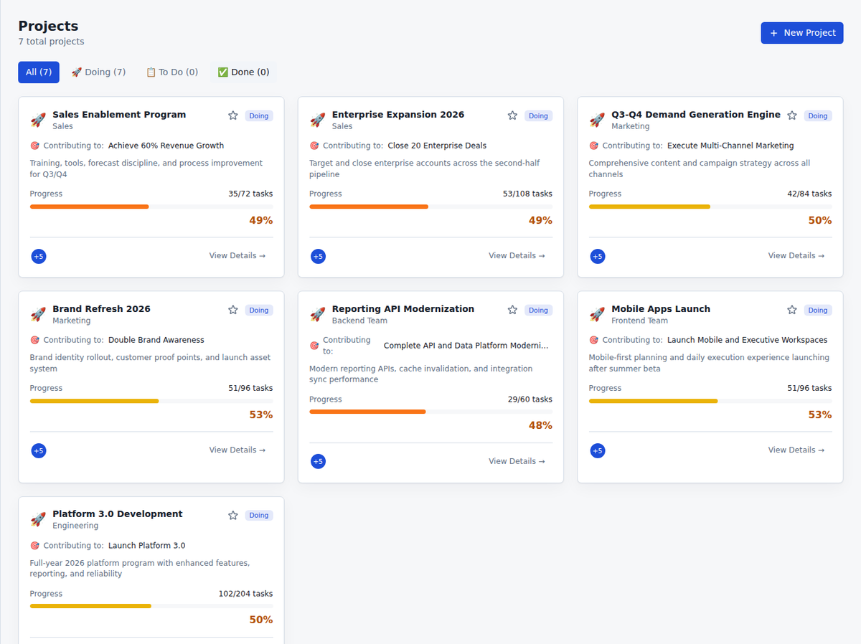Click progress bar of Sales Enablement Program
This screenshot has width=861, height=644.
click(x=151, y=207)
